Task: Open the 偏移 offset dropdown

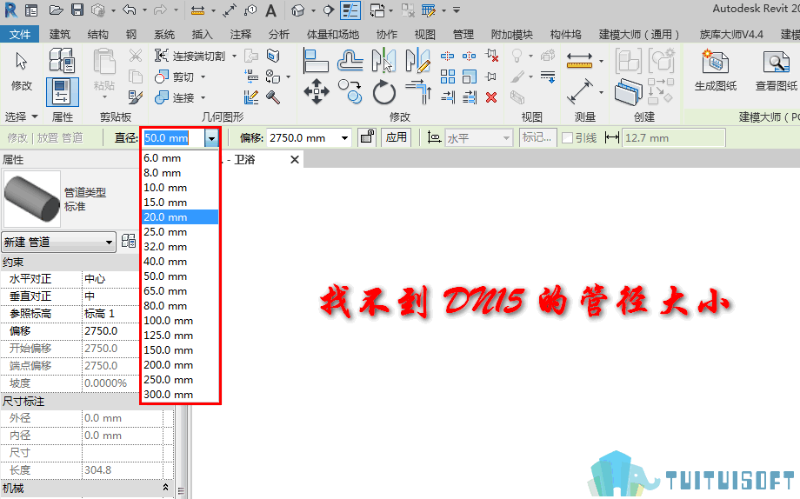Action: click(x=345, y=137)
